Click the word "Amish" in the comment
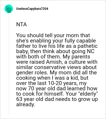 coord(54,62)
